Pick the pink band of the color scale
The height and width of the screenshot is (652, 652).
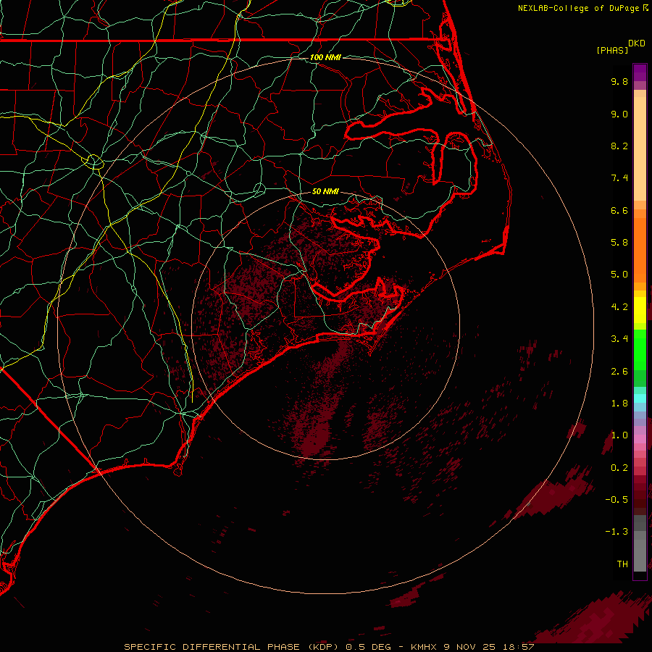[640, 439]
